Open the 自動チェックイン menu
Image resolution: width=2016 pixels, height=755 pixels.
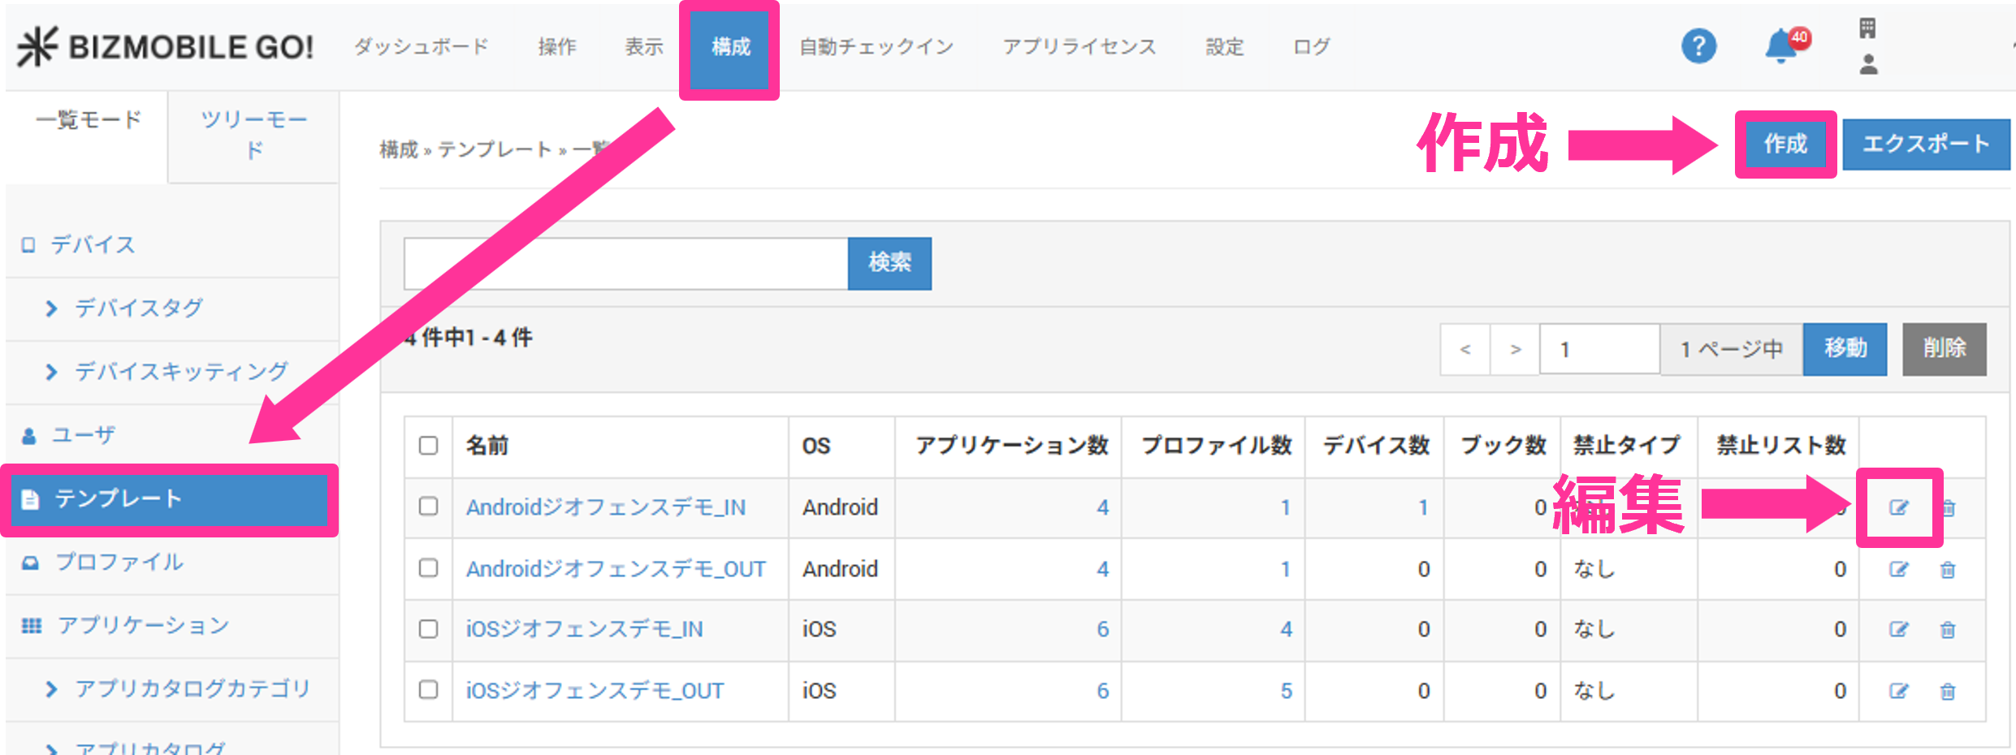tap(876, 47)
